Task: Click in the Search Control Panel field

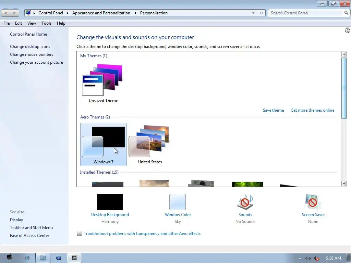Action: [x=306, y=13]
